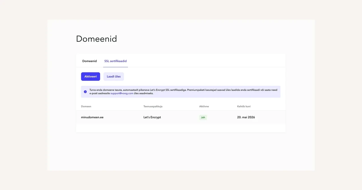Click the info icon in the notice banner

(85, 92)
